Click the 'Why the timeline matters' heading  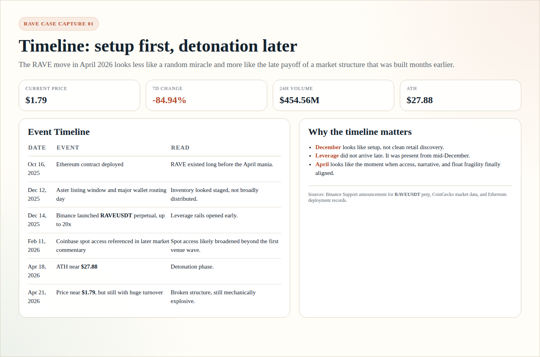360,132
